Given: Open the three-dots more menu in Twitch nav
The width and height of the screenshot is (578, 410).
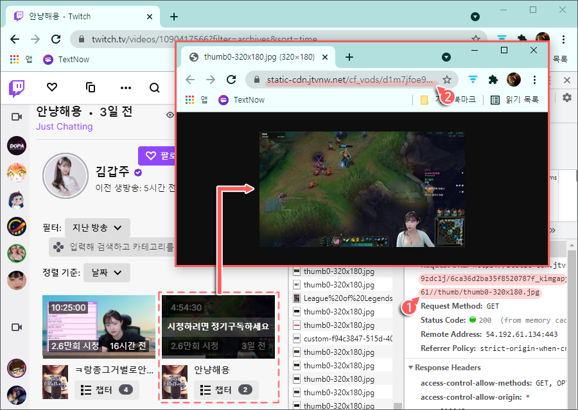Looking at the screenshot, I should (x=126, y=88).
